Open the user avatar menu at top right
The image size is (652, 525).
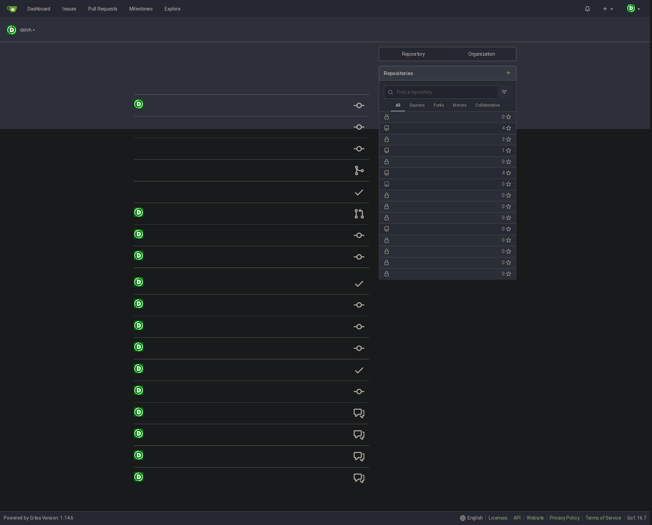tap(633, 9)
